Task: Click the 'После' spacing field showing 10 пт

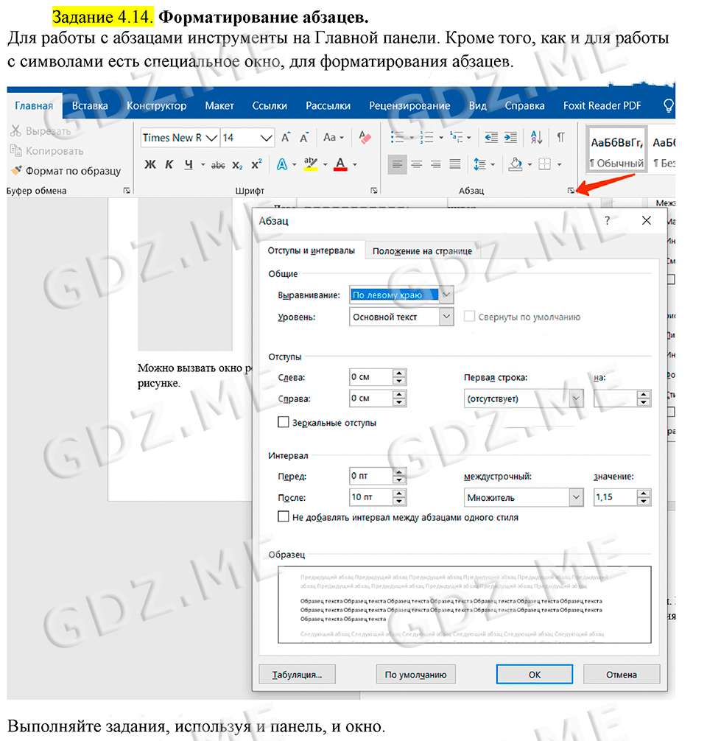Action: tap(370, 497)
